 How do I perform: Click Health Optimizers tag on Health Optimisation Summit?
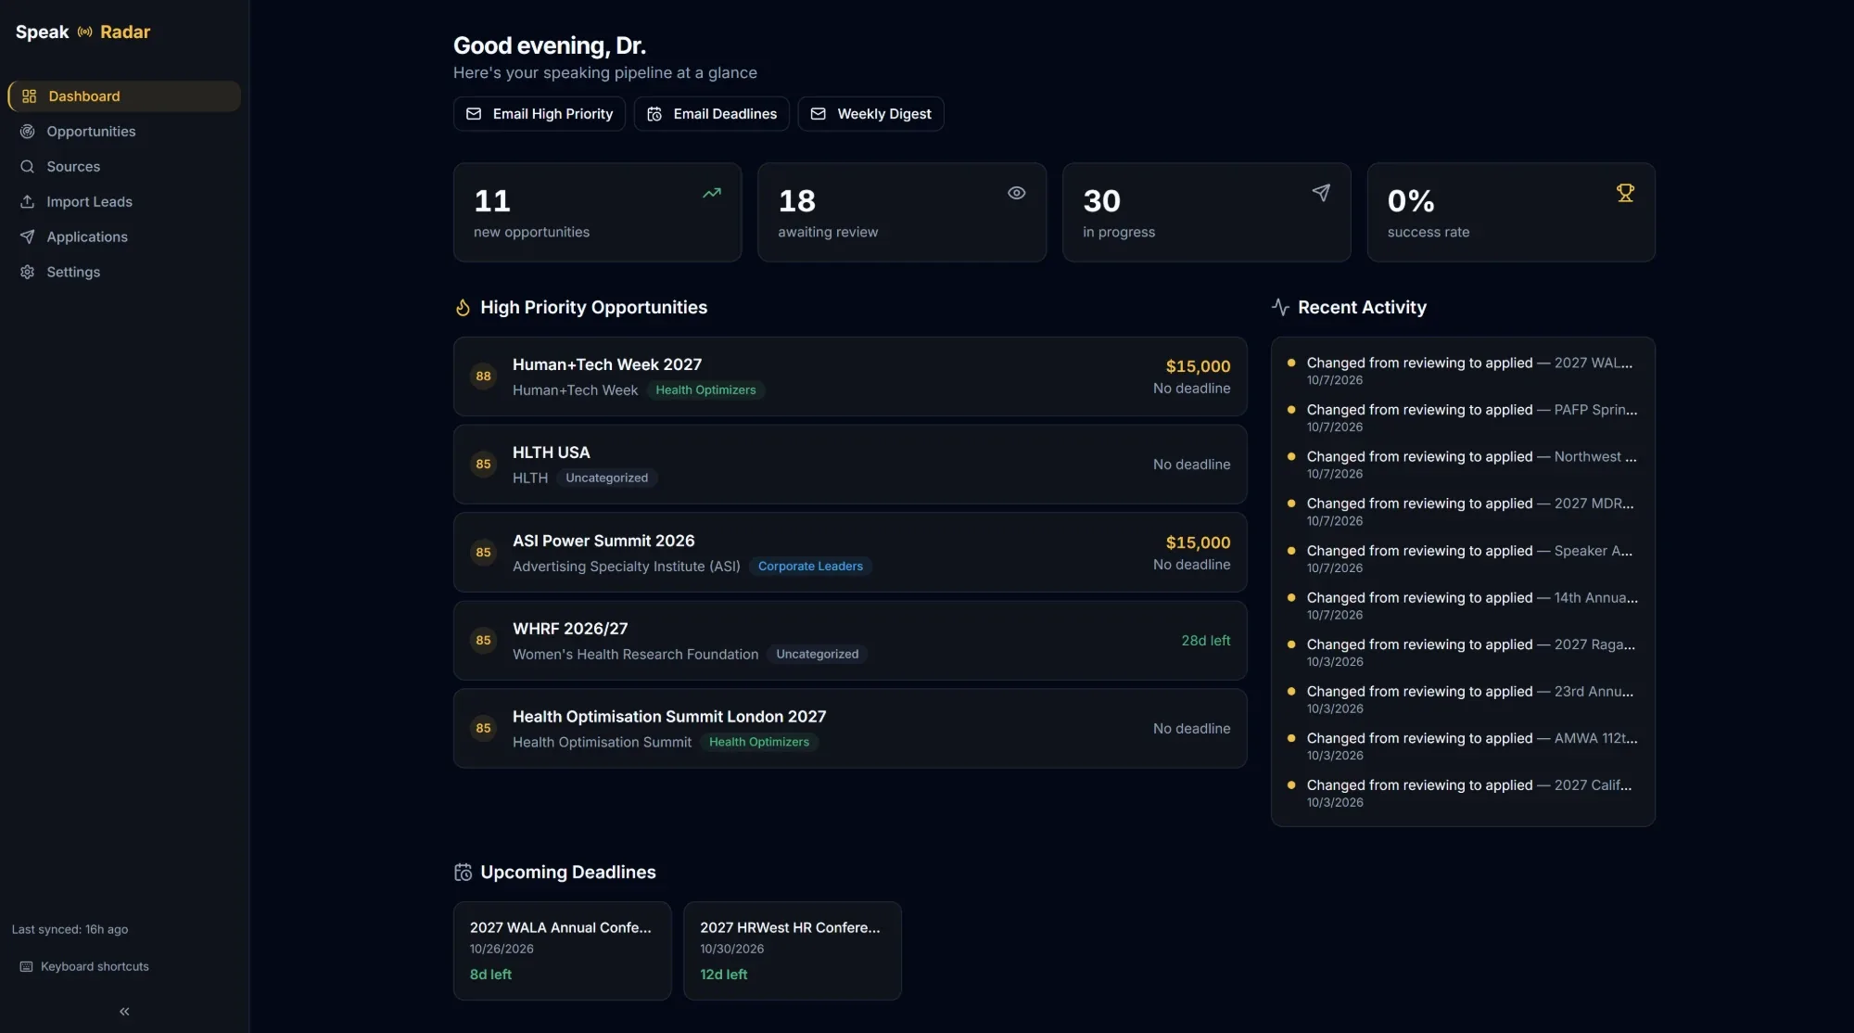[x=759, y=743]
